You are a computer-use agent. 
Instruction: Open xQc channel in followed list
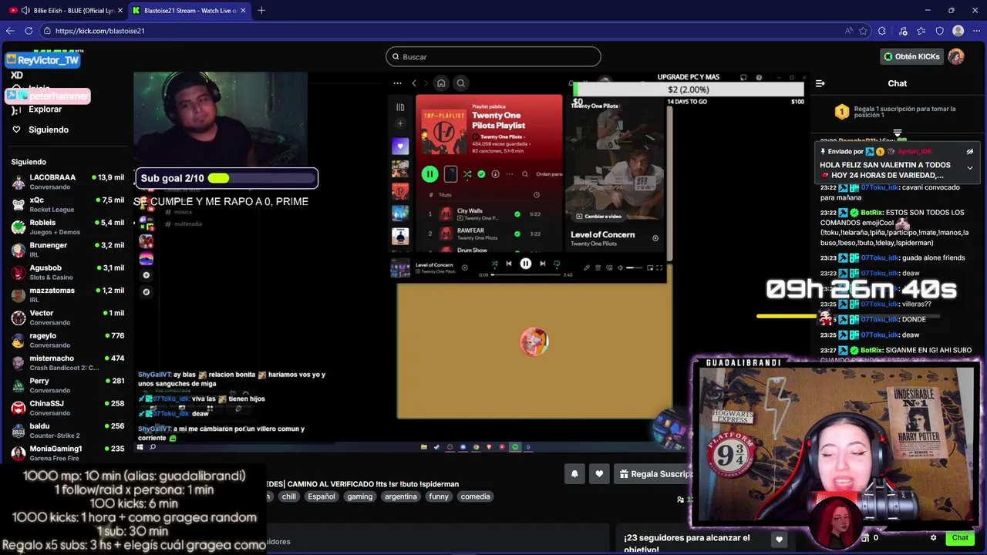tap(68, 204)
